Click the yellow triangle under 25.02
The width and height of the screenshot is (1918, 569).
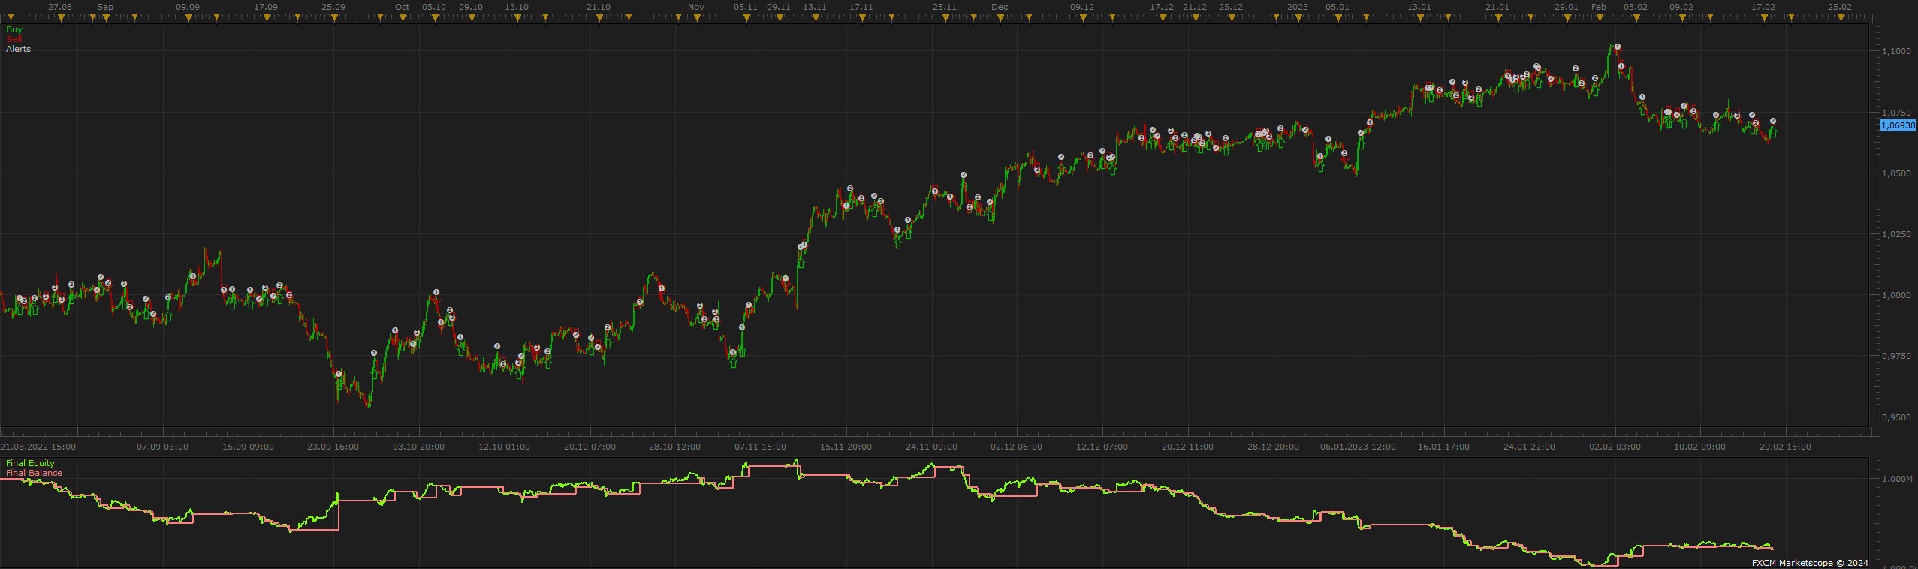[x=1840, y=18]
